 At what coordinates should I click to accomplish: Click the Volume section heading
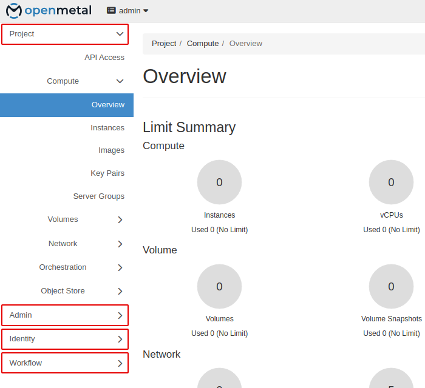[x=160, y=250]
